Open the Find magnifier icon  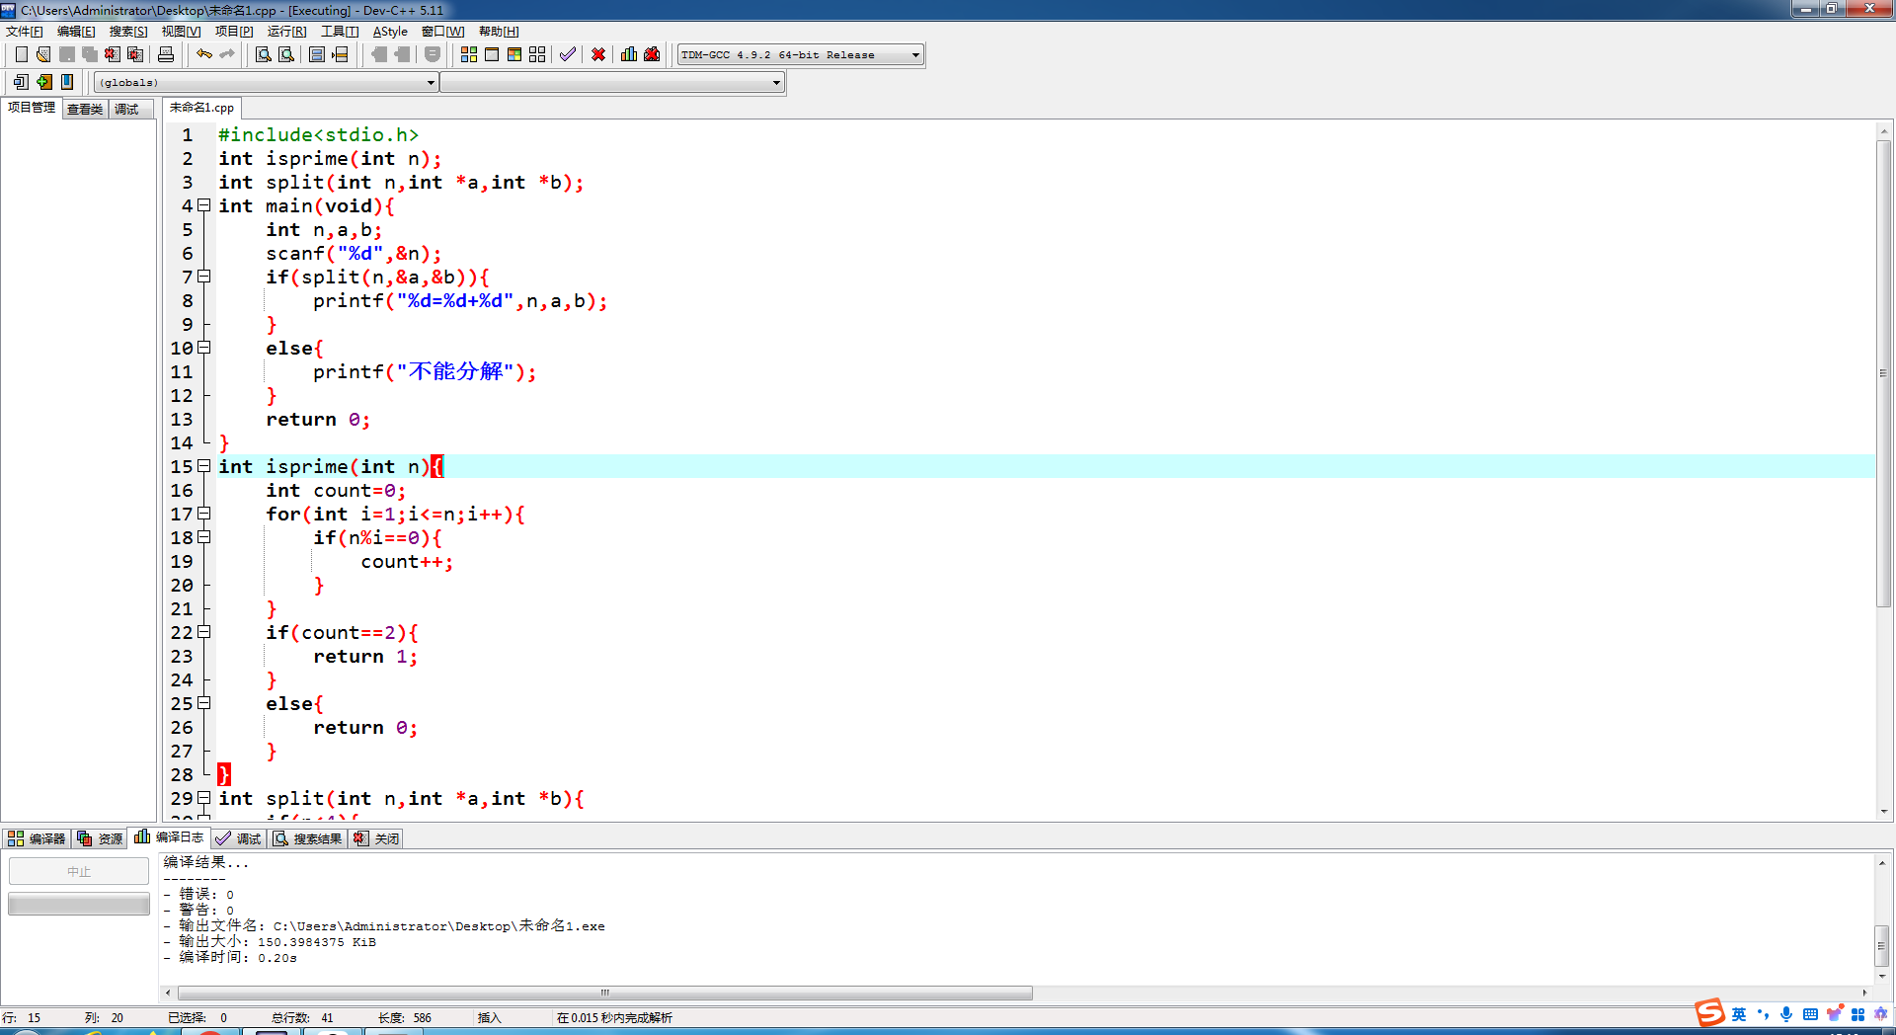pyautogui.click(x=264, y=54)
